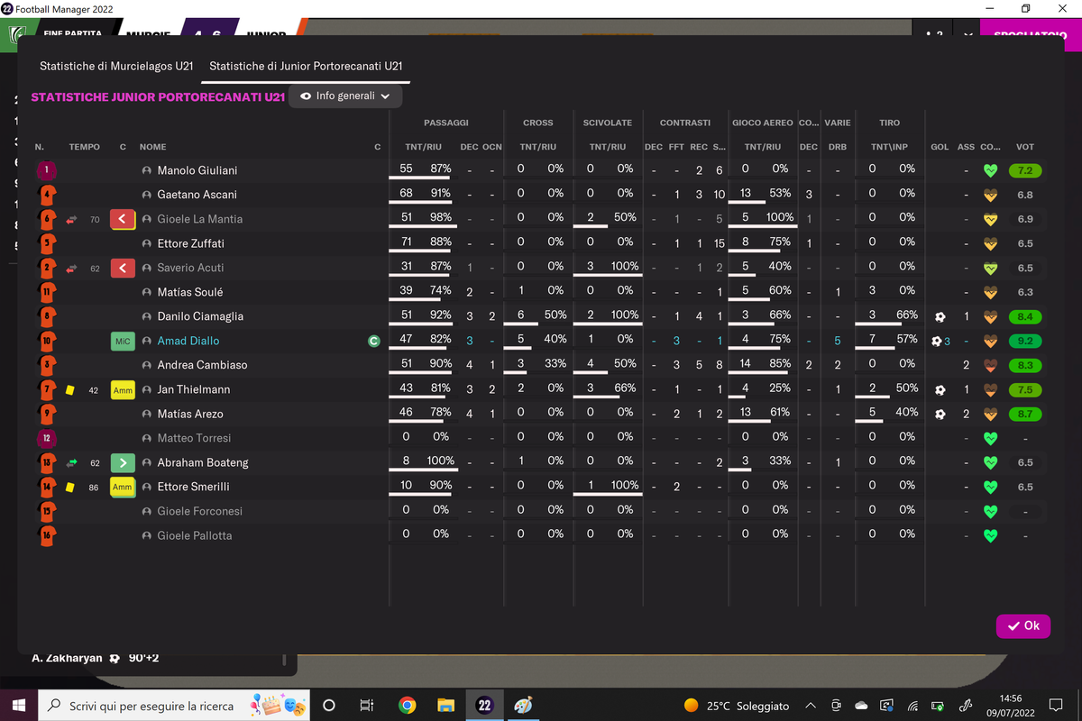The height and width of the screenshot is (721, 1082).
Task: Click the goal ball icon for Matías Arezo
Action: click(940, 414)
